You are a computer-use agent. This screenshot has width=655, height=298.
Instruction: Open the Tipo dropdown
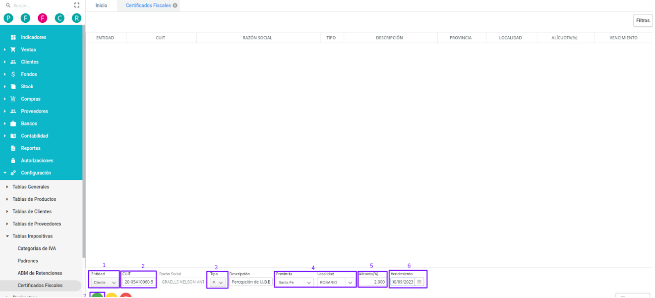click(218, 282)
